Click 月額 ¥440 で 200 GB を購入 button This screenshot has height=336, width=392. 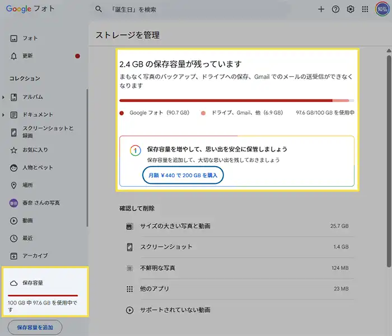183,175
